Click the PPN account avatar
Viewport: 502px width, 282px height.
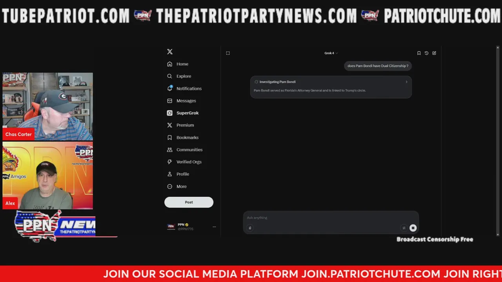[171, 226]
